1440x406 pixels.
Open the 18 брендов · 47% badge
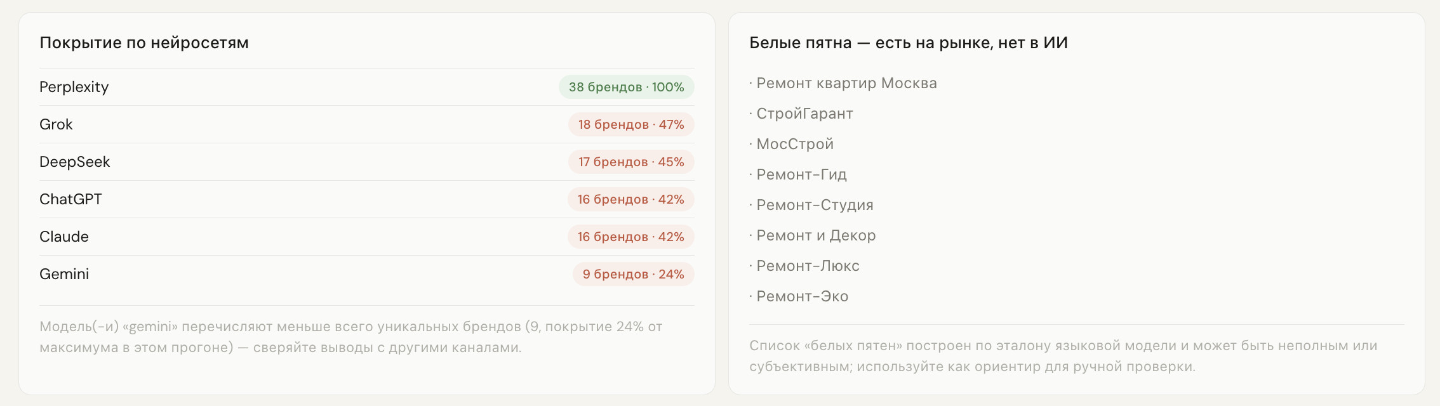click(631, 124)
